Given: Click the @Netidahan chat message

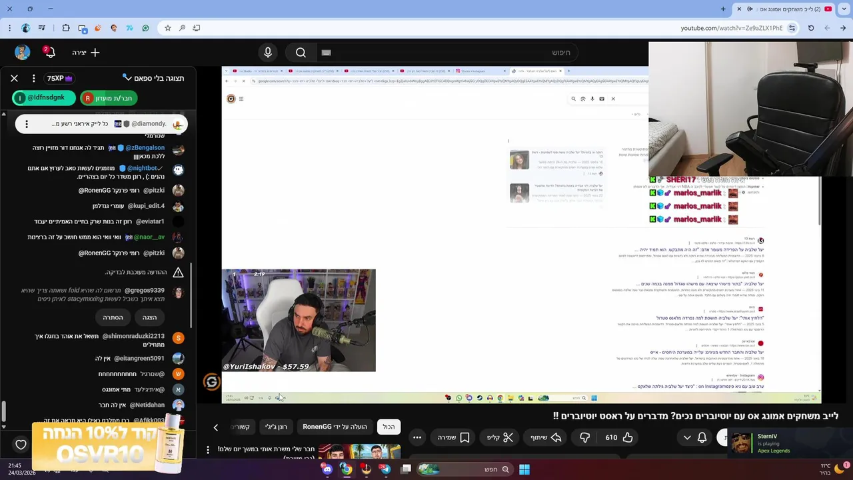Looking at the screenshot, I should 140,405.
